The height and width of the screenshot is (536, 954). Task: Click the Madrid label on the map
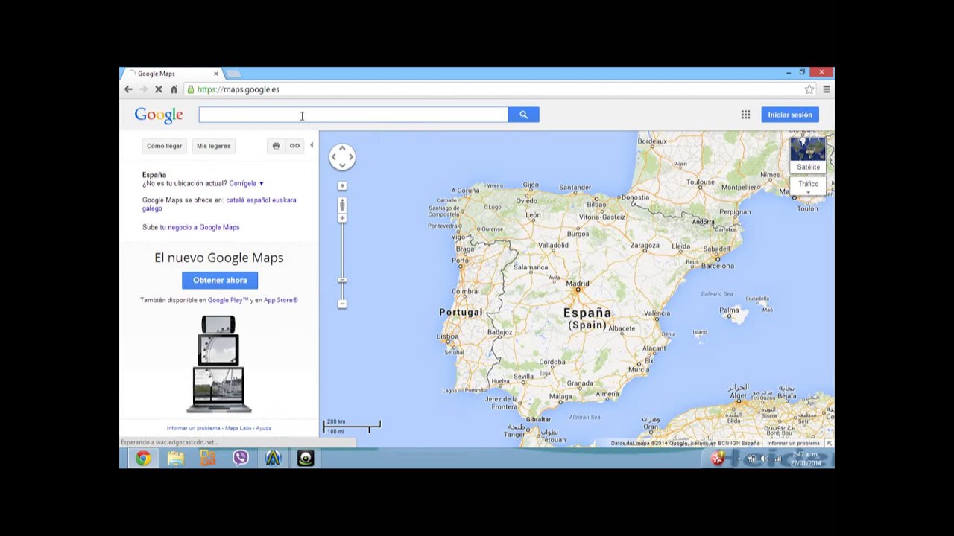pos(577,284)
